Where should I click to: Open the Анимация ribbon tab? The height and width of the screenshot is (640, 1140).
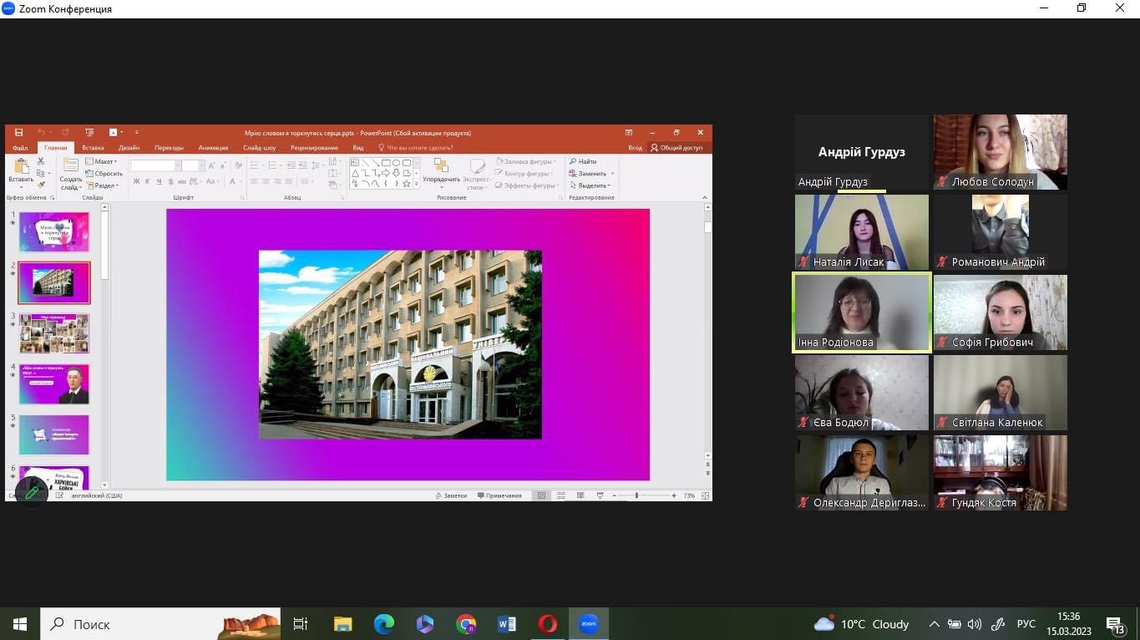point(213,148)
